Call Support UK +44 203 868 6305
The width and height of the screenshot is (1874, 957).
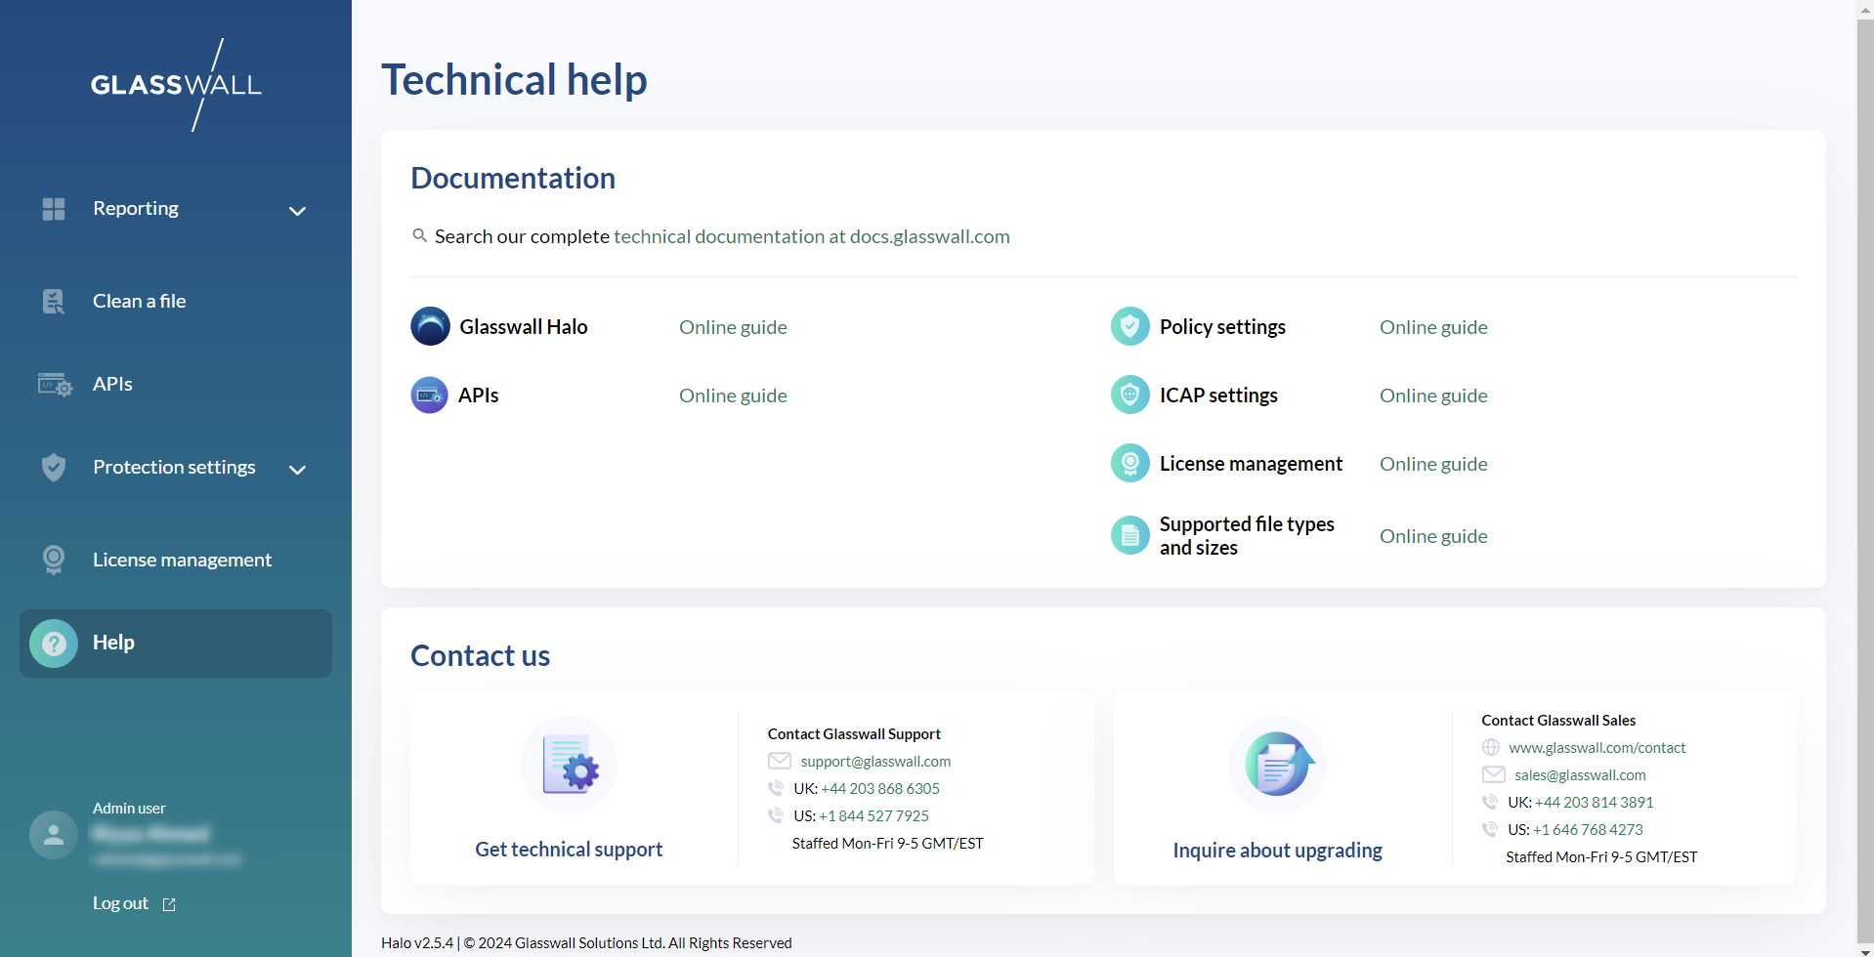click(x=880, y=789)
